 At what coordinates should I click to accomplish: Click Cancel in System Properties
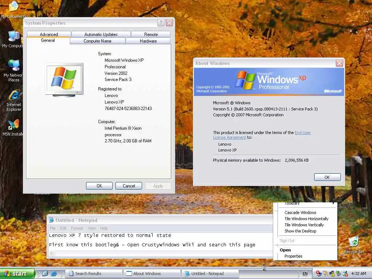click(129, 186)
